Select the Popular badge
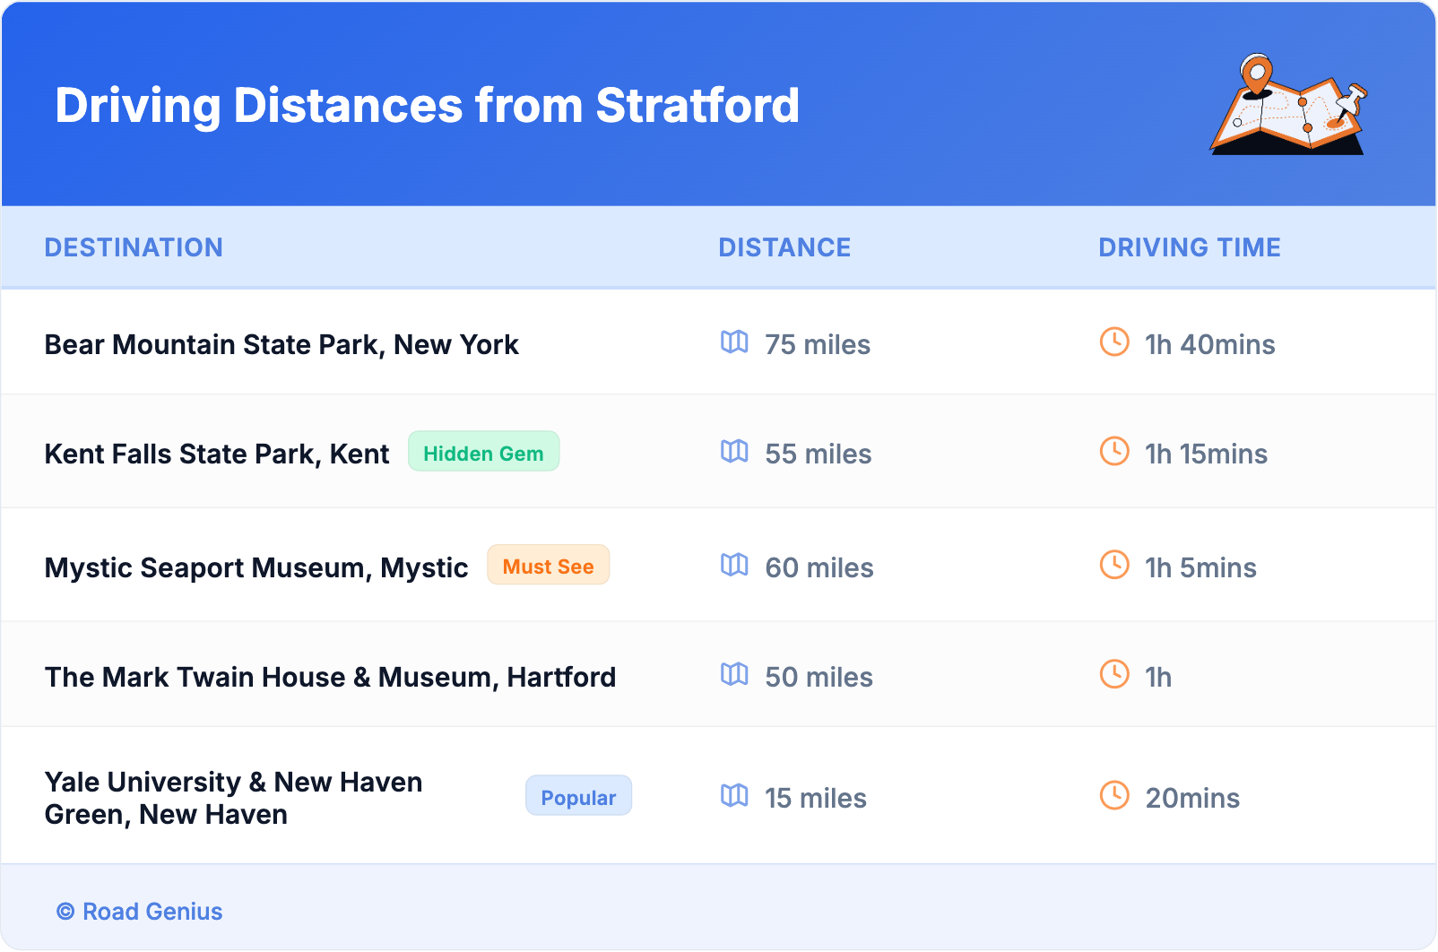 (578, 796)
